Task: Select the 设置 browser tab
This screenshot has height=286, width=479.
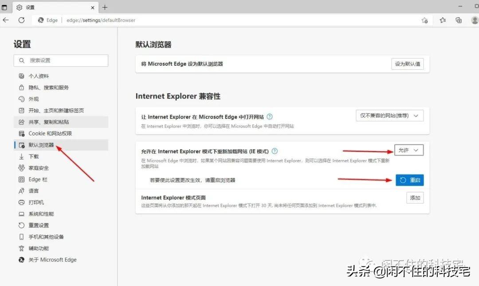Action: pos(55,8)
